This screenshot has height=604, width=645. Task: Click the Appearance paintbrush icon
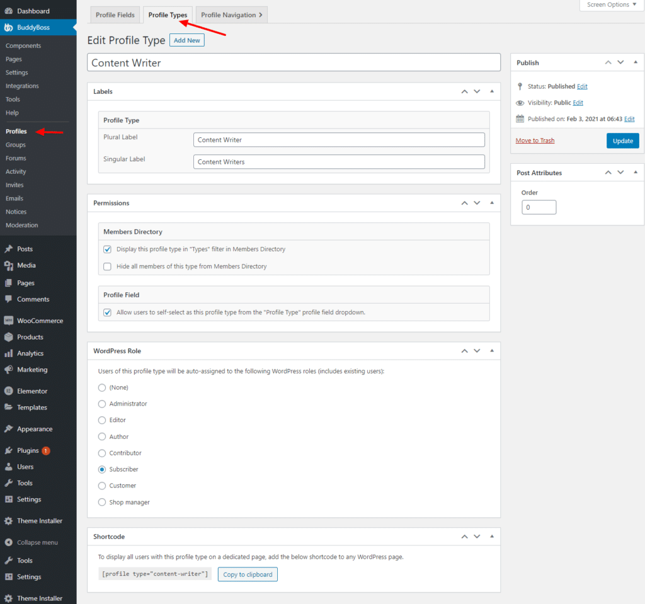tap(8, 429)
